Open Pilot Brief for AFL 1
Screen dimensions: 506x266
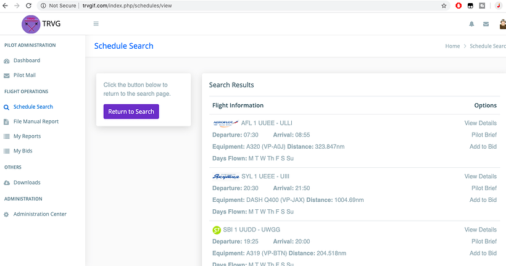(x=484, y=135)
